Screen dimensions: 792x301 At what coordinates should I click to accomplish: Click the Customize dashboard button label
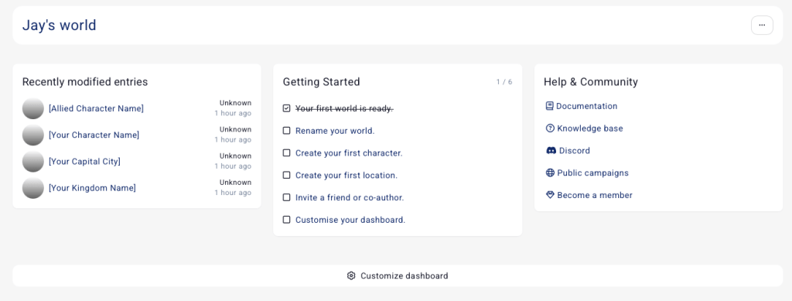pyautogui.click(x=404, y=275)
